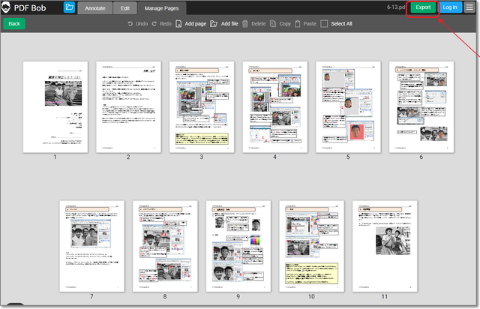The height and width of the screenshot is (309, 480).
Task: Select page 1 thumbnail
Action: (55, 106)
